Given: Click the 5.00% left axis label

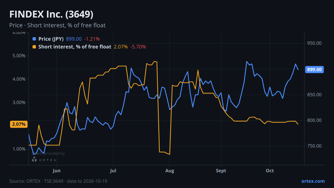Looking at the screenshot, I should (x=19, y=56).
